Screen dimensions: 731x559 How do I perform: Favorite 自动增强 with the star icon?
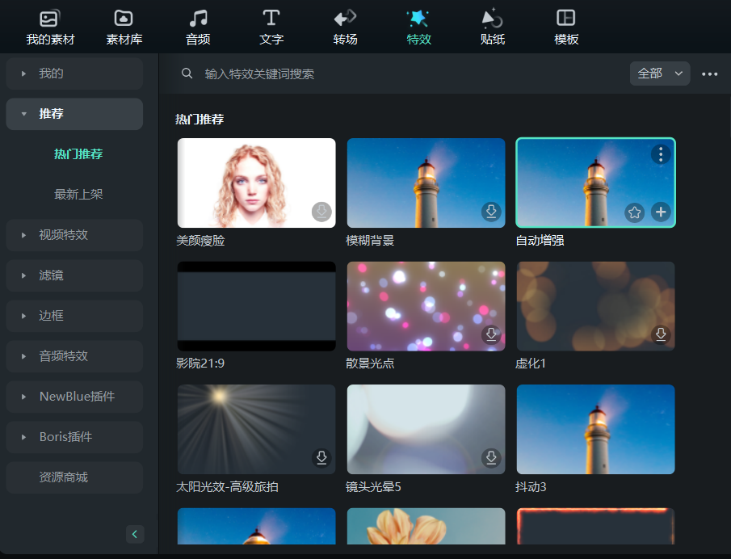coord(635,212)
